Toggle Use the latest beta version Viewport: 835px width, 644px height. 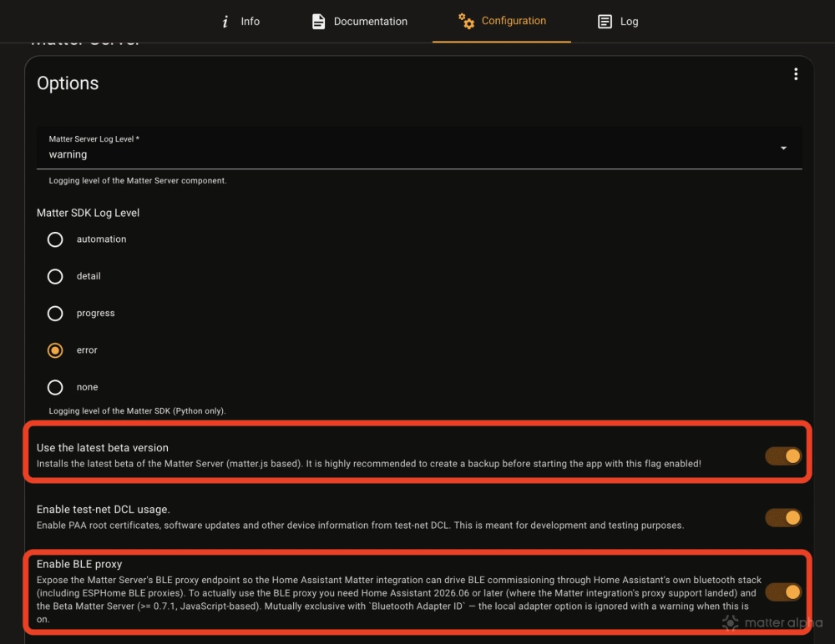click(783, 456)
